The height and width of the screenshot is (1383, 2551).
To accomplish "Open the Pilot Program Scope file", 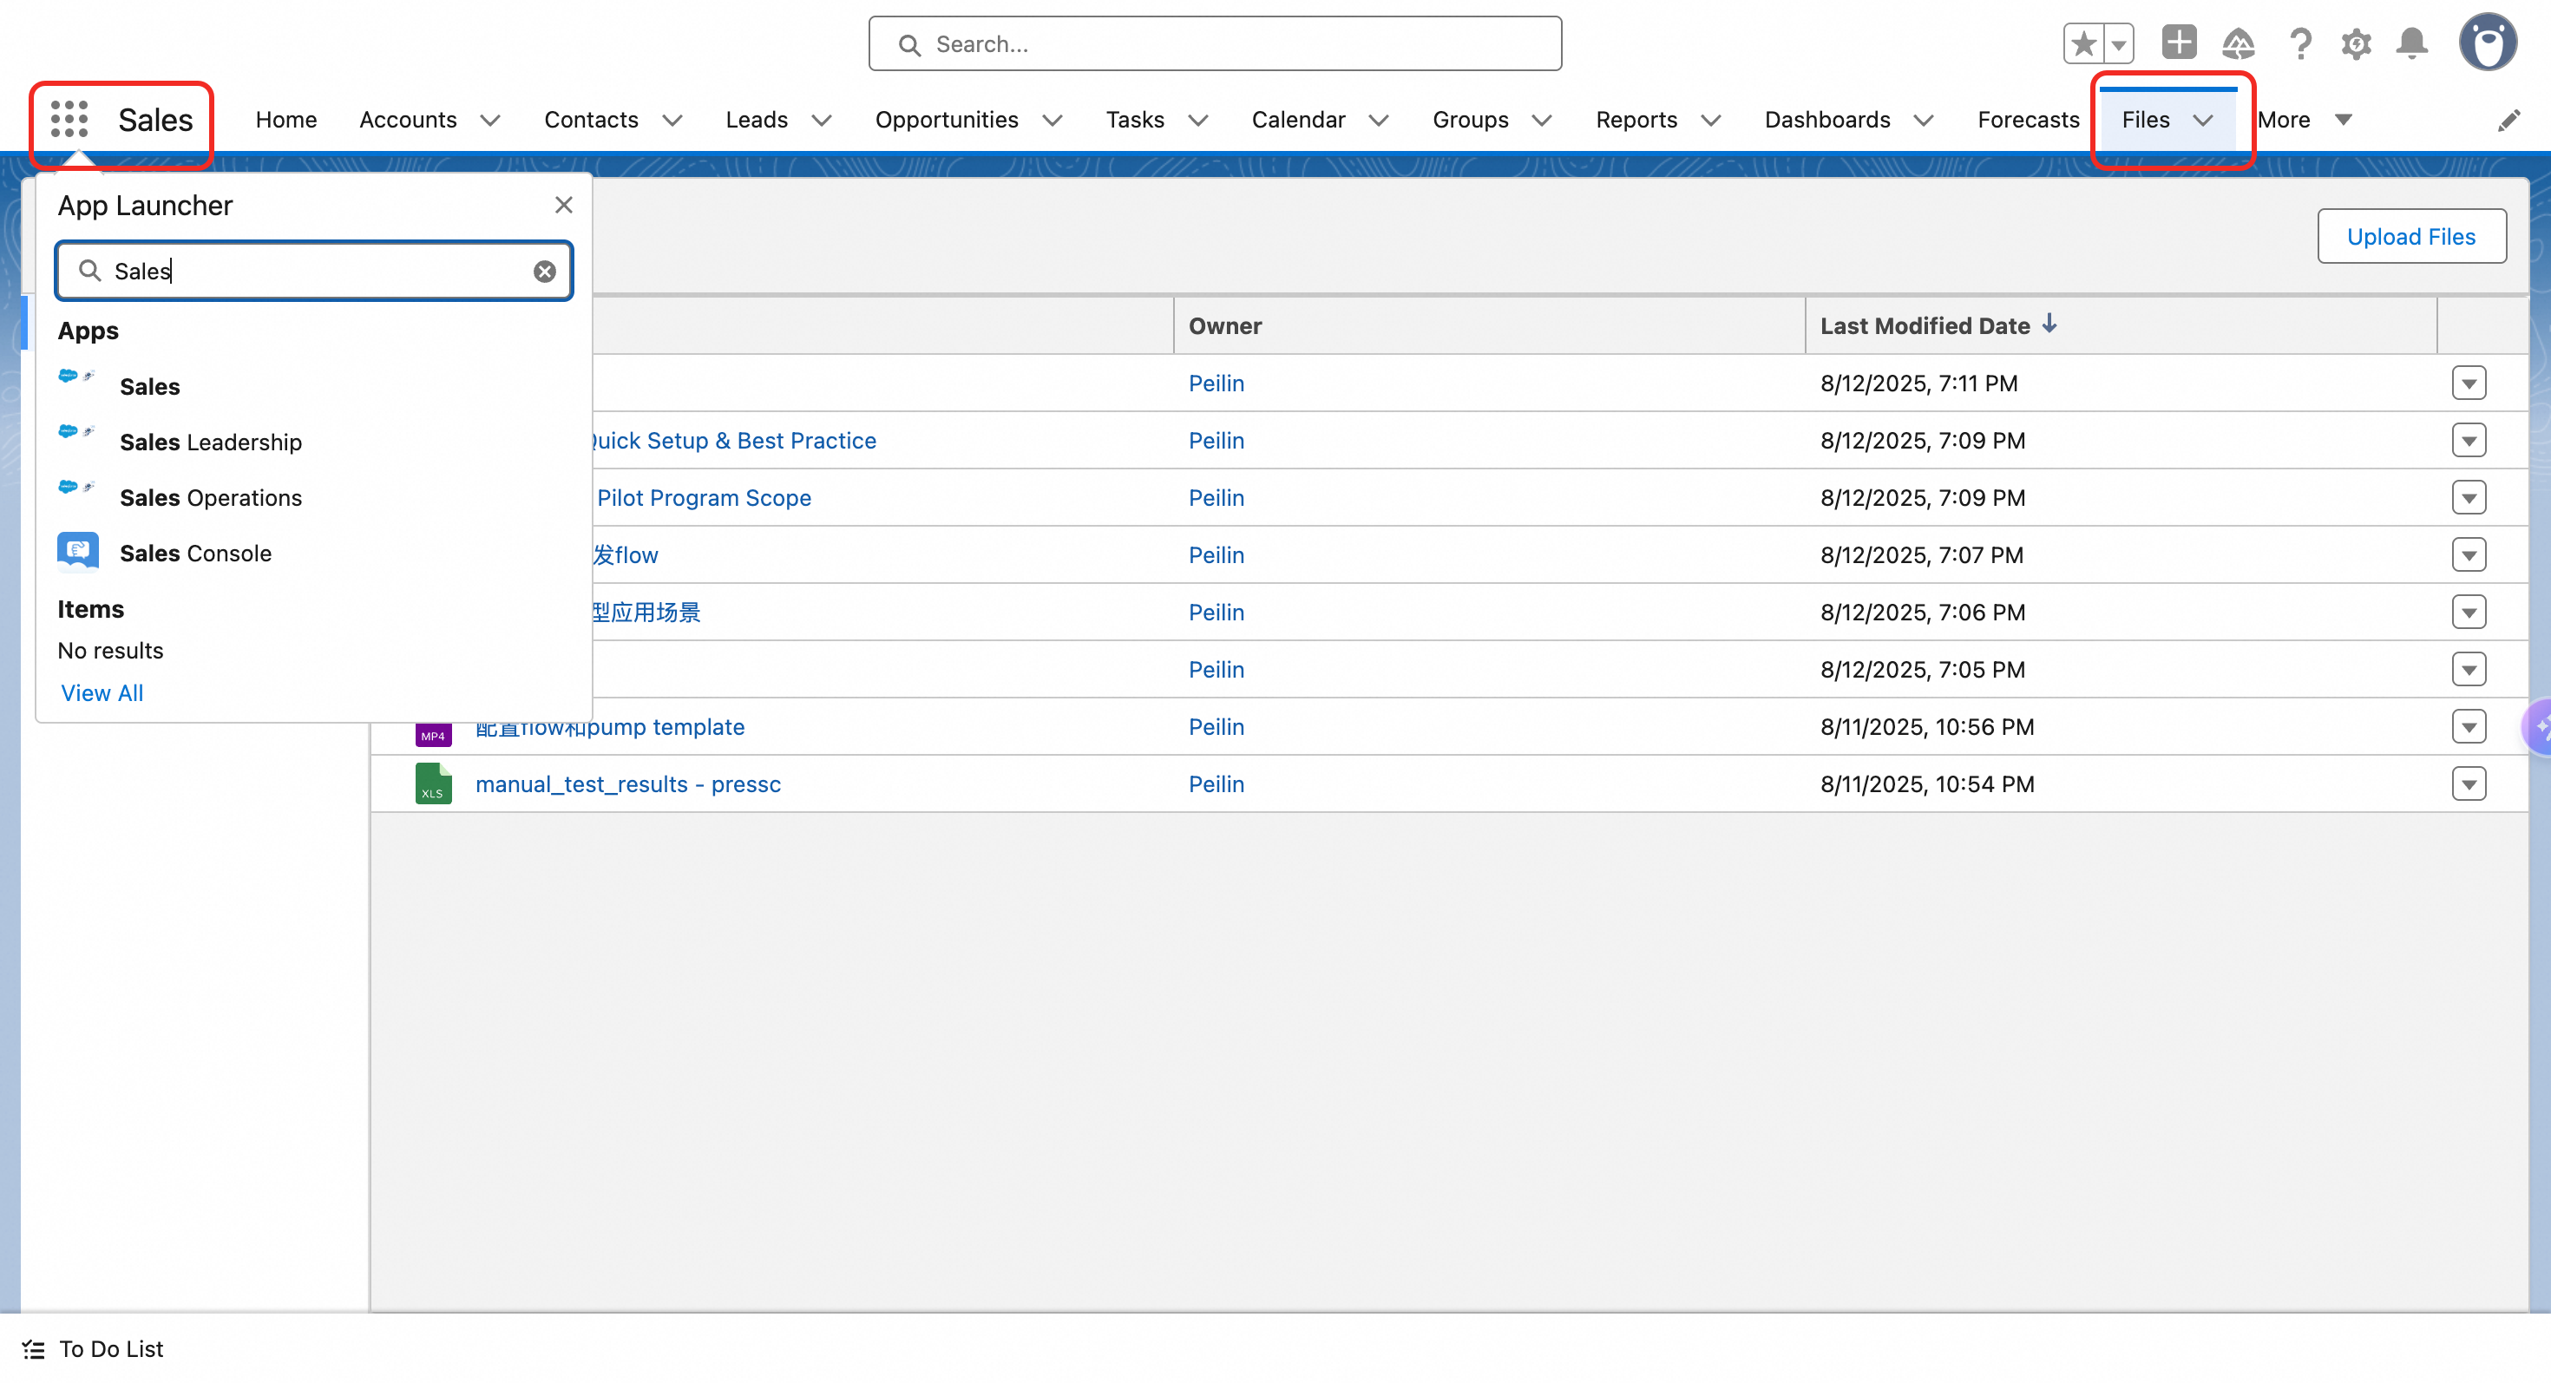I will click(704, 498).
